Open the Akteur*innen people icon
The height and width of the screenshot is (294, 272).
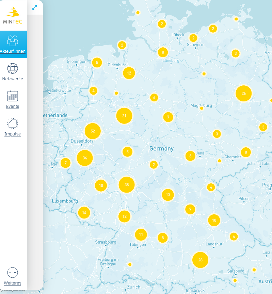click(13, 40)
